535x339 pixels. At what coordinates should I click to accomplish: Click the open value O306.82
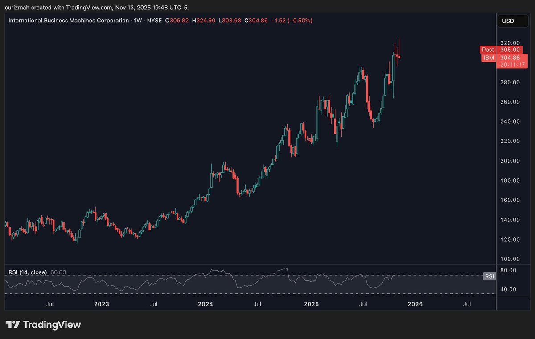pos(177,21)
